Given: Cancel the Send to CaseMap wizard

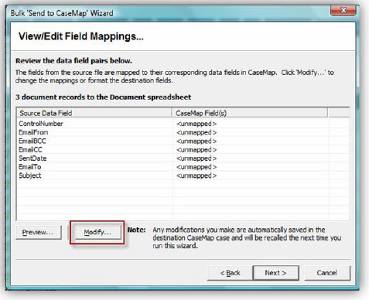Looking at the screenshot, I should pos(327,273).
